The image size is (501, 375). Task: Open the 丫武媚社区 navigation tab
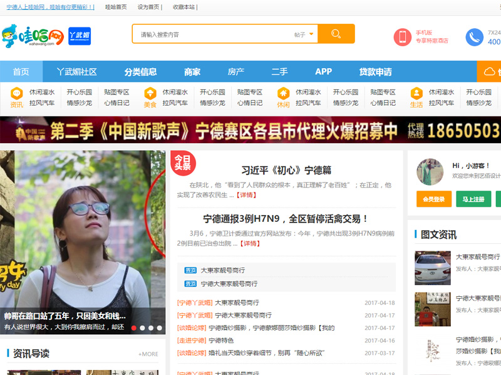76,71
